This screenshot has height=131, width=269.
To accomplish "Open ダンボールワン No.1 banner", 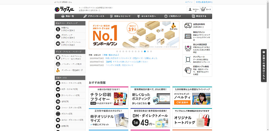I will [134, 35].
